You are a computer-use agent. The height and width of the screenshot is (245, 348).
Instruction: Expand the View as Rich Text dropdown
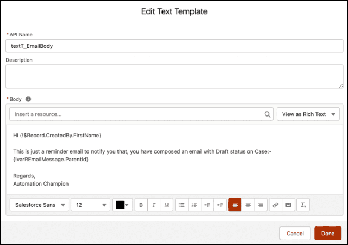(308, 114)
